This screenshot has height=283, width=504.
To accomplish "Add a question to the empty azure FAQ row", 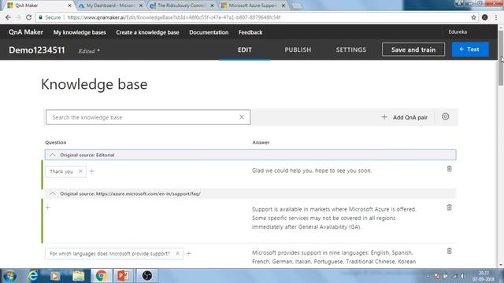I will click(48, 208).
